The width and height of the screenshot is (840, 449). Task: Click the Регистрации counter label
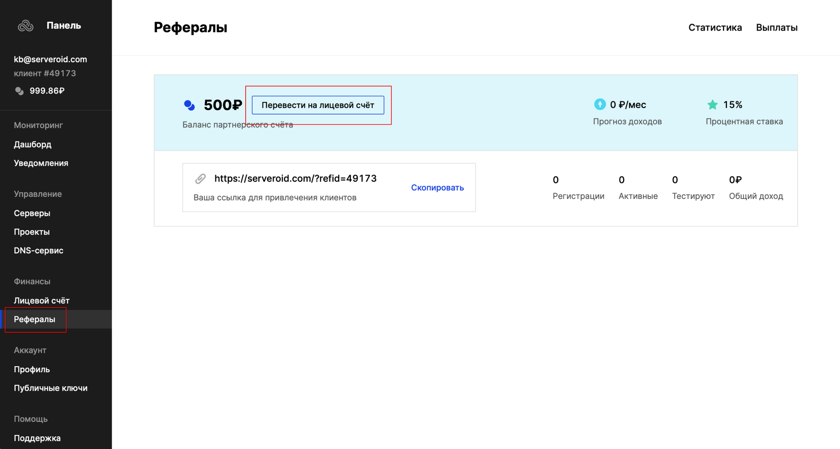(578, 196)
